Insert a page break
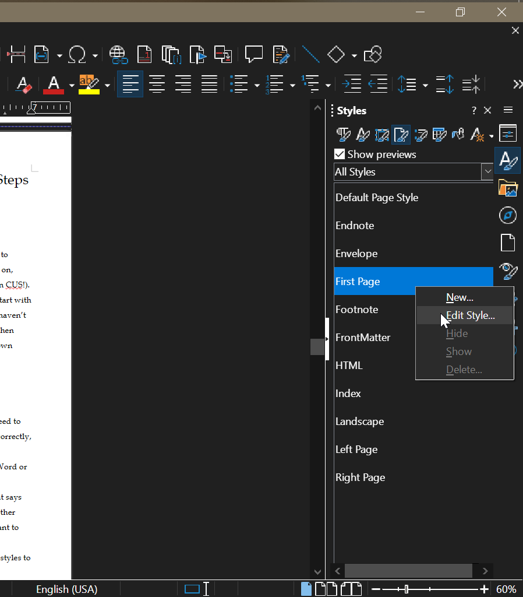Viewport: 523px width, 597px height. (16, 54)
